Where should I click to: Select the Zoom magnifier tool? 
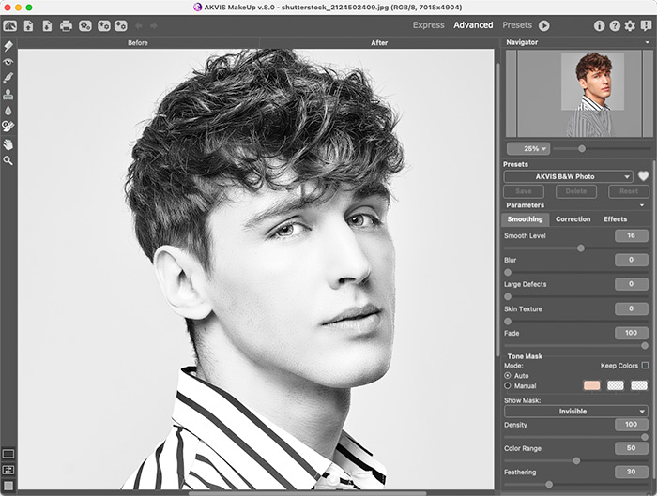pos(8,160)
